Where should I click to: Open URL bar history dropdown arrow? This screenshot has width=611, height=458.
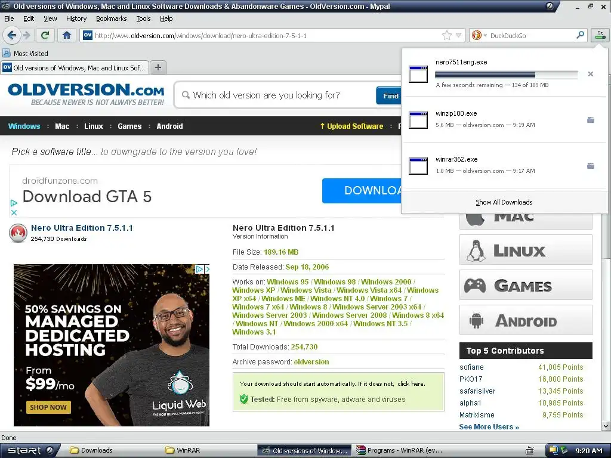tap(459, 35)
